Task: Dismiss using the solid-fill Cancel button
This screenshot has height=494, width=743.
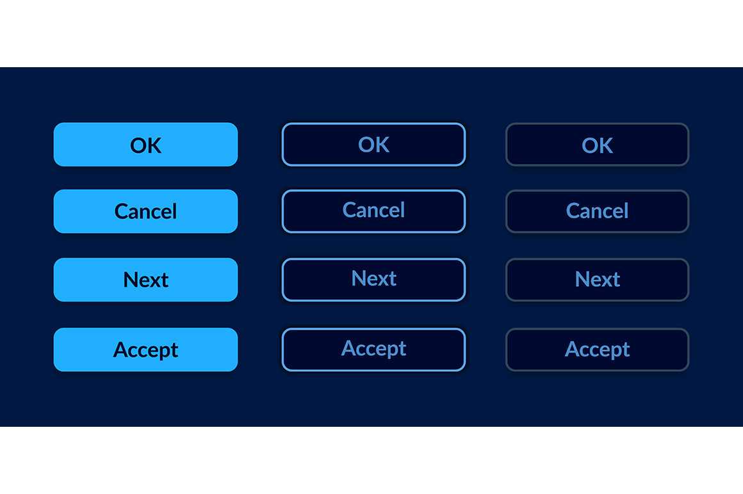Action: [x=145, y=211]
